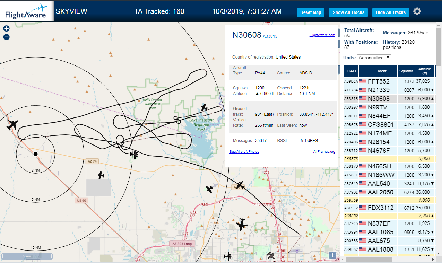
Task: Click the AZ 303 Loop highway label
Action: [182, 244]
